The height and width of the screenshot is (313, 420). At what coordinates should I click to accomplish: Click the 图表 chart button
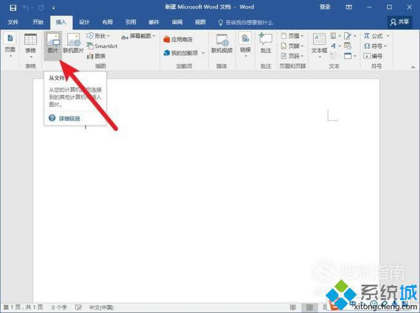tap(96, 56)
